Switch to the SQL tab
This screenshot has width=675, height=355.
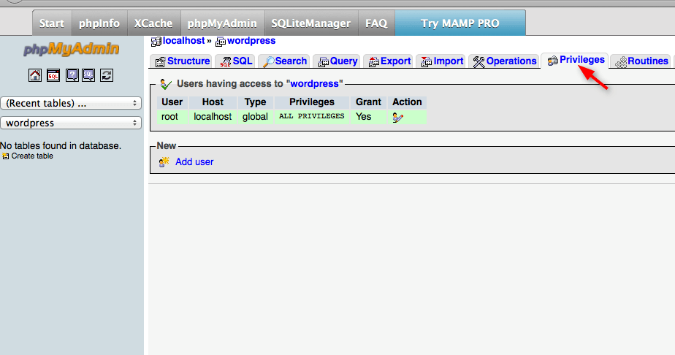235,61
